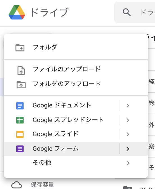Open the その他 submenu
This screenshot has height=189, width=155.
(x=76, y=163)
